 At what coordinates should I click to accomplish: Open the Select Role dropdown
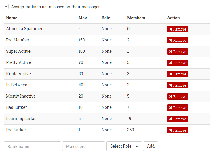coord(124,146)
